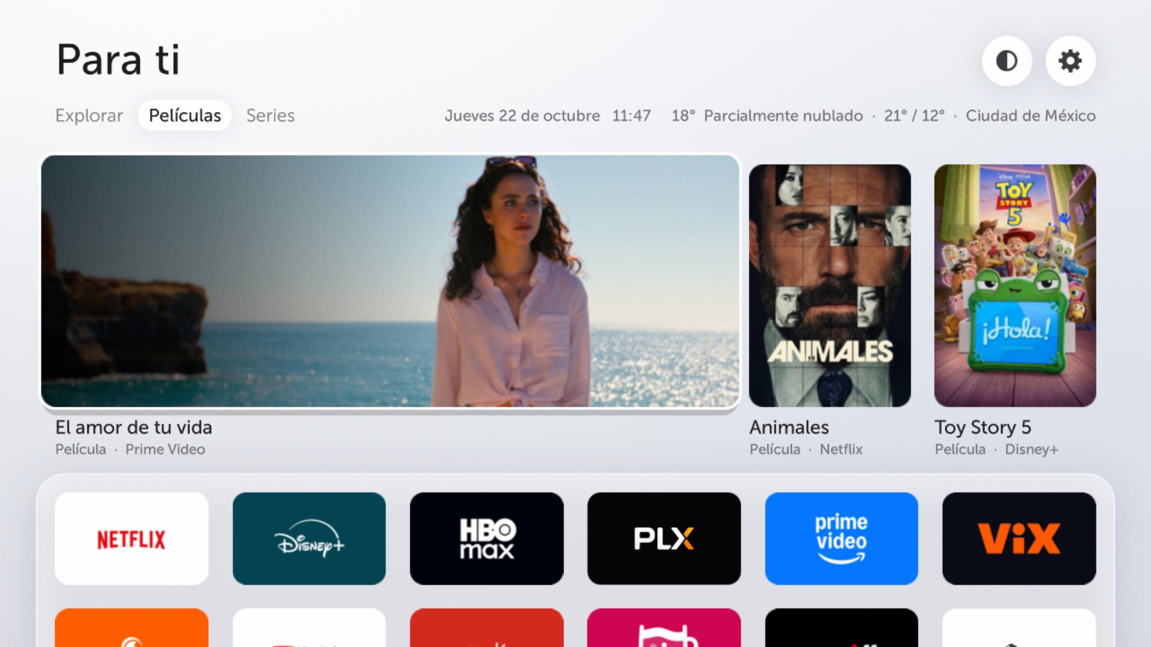Switch to the Series tab
The height and width of the screenshot is (647, 1151).
click(270, 116)
